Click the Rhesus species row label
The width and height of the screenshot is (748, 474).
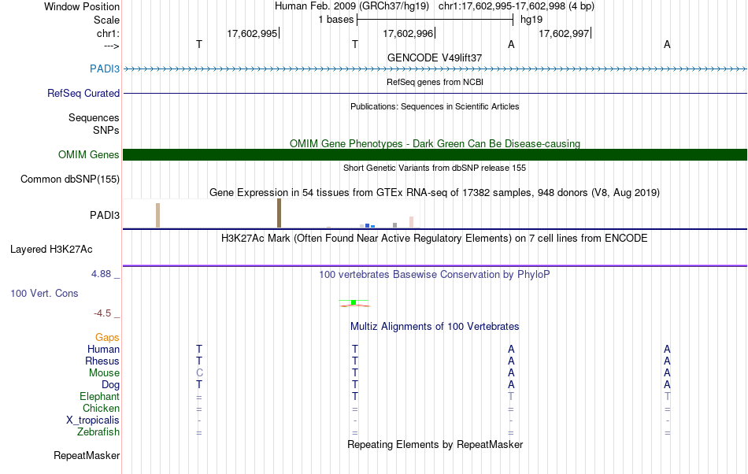tap(102, 361)
